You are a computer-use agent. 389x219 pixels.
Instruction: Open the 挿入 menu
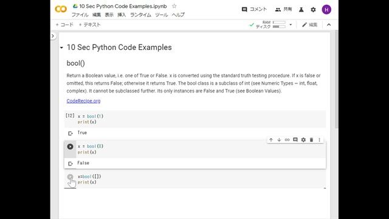coord(122,15)
